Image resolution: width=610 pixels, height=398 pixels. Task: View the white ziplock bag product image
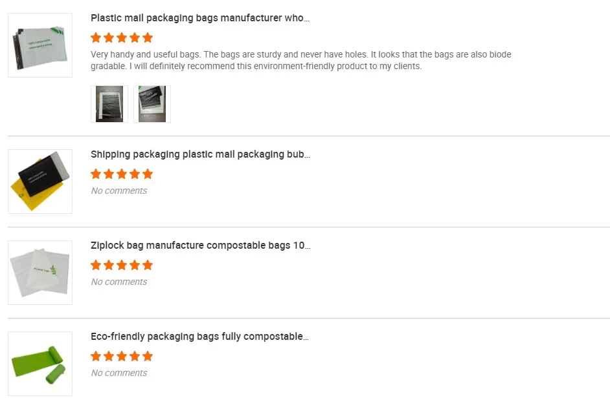(x=40, y=273)
